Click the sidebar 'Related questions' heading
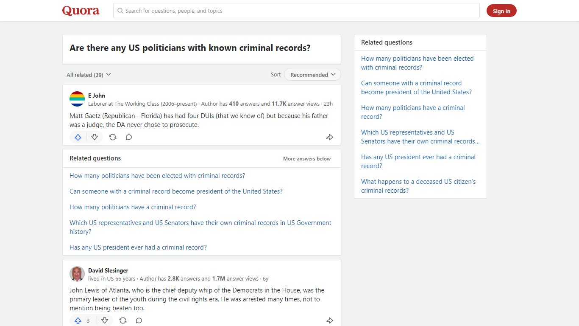This screenshot has width=579, height=326. pos(387,42)
